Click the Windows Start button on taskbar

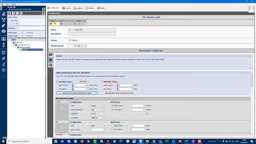pyautogui.click(x=3, y=141)
